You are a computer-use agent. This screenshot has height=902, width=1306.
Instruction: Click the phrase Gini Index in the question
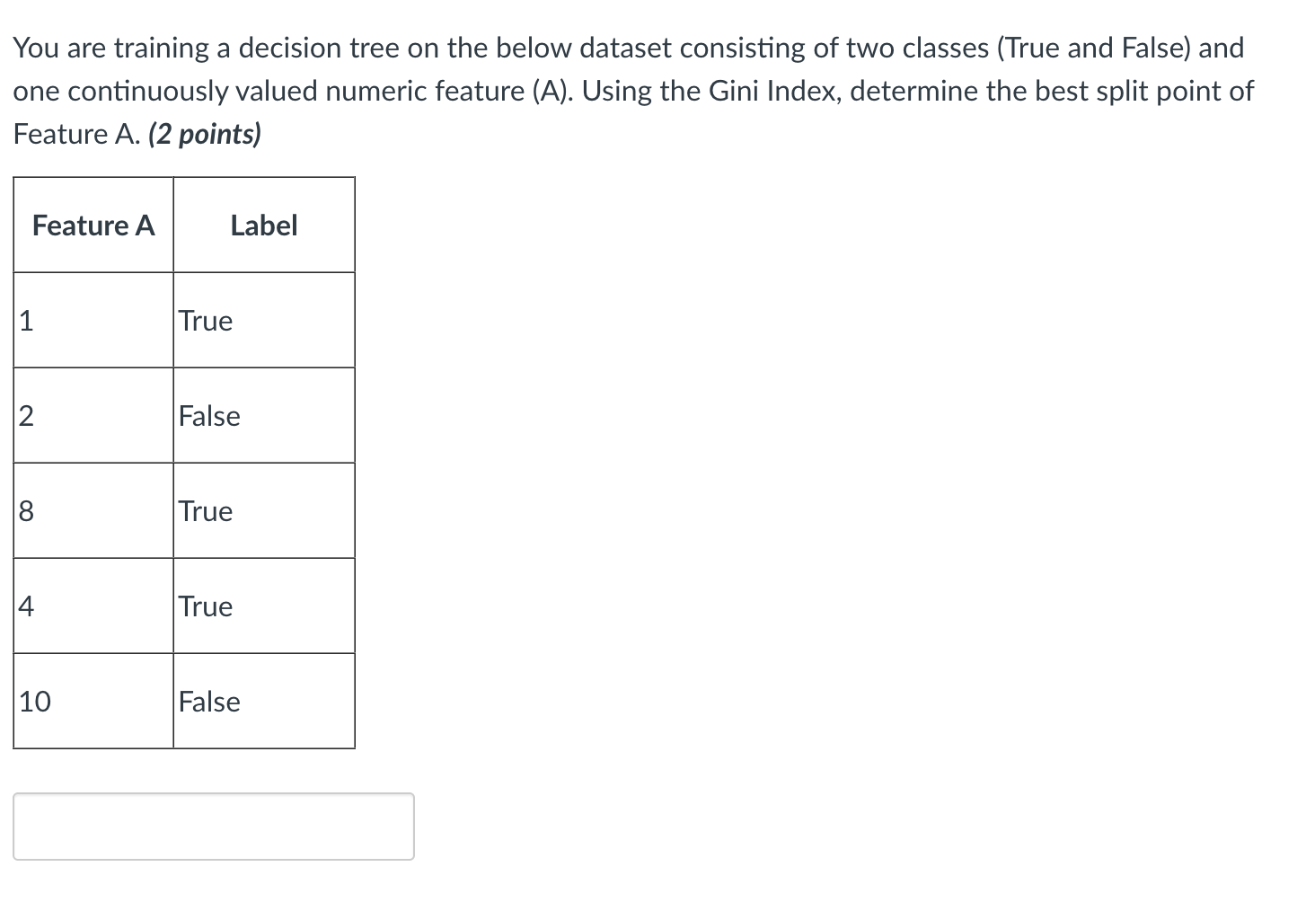(769, 90)
